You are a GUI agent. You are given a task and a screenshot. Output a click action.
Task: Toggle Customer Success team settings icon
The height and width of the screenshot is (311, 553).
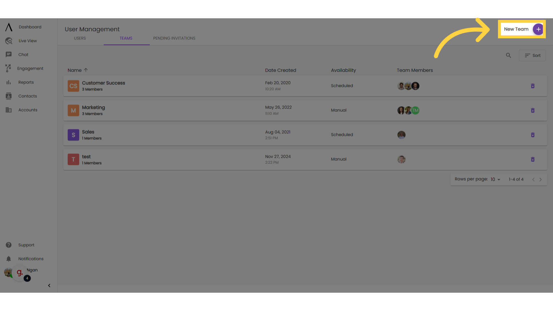533,86
